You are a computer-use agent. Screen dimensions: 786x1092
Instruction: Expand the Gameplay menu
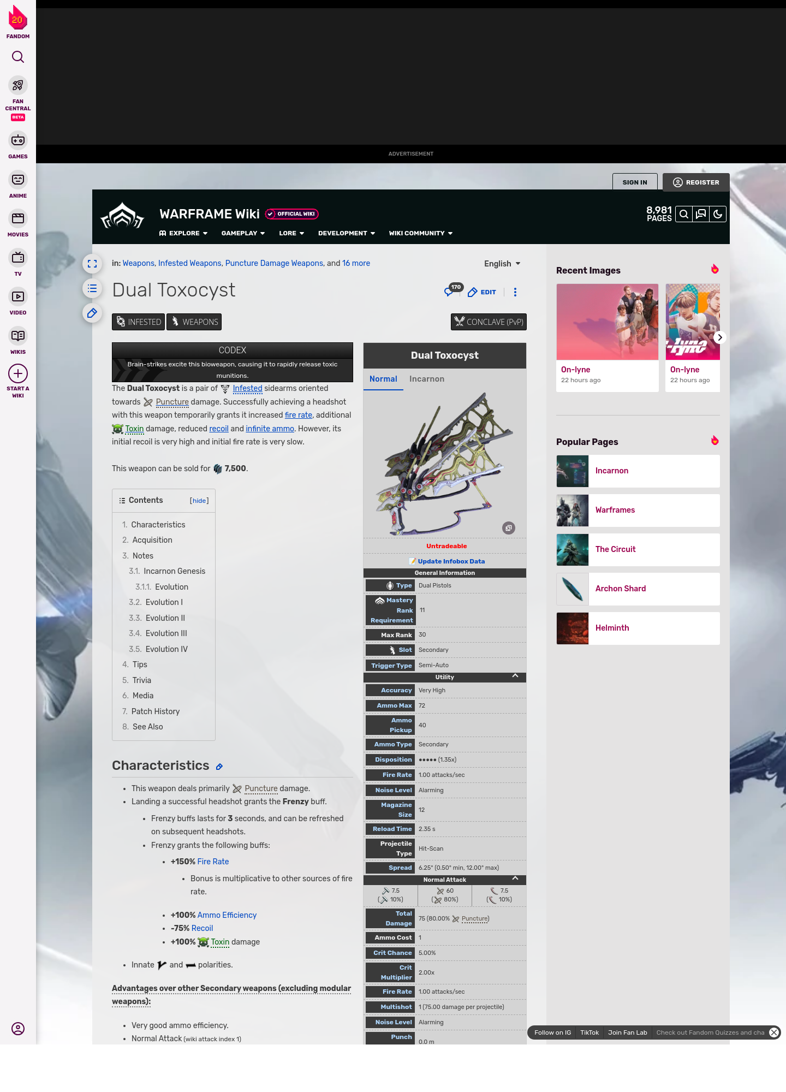pos(243,233)
